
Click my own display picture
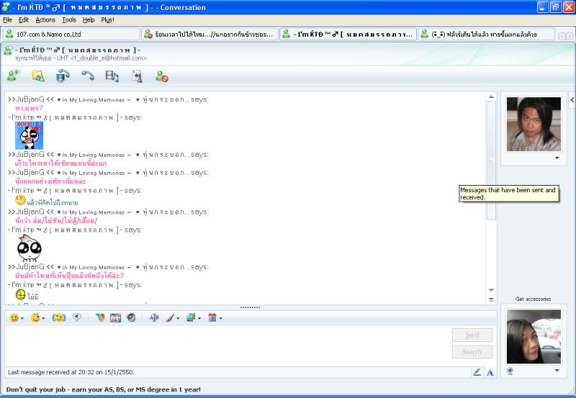point(534,336)
